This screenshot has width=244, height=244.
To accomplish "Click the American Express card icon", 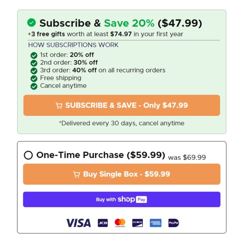I will 156,223.
